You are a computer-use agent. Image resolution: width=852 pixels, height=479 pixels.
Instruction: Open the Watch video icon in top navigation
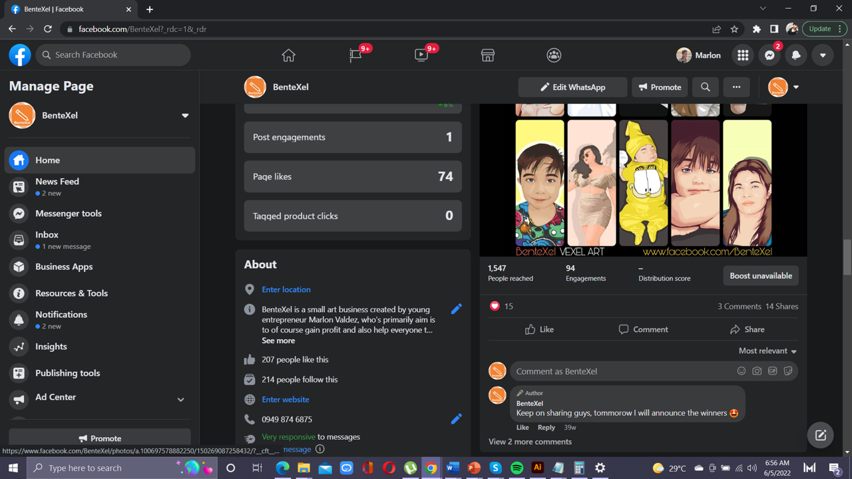pos(421,55)
